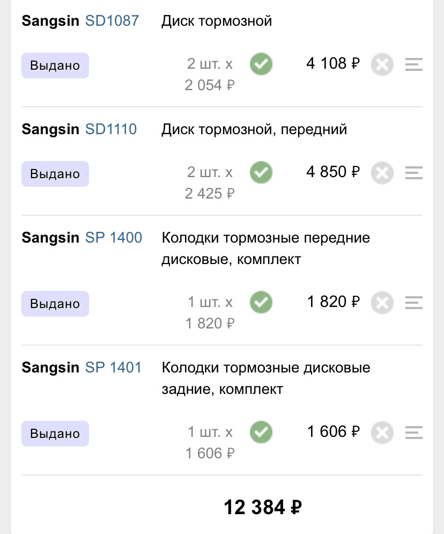
Task: Click the Выдано badge on the SD1087 row
Action: [55, 65]
